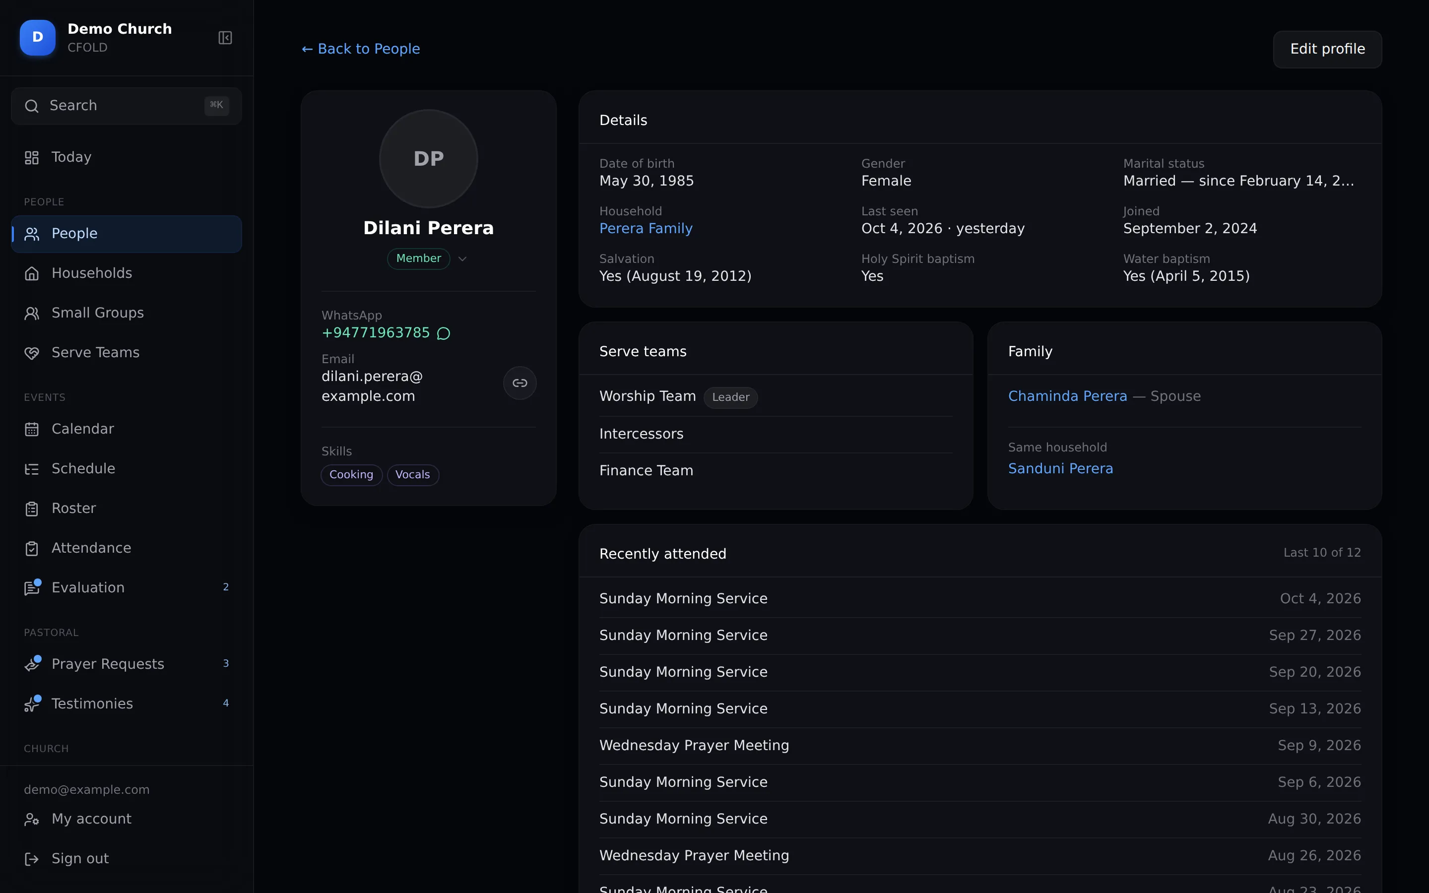Click the Calendar icon in sidebar
The width and height of the screenshot is (1429, 893).
[32, 429]
